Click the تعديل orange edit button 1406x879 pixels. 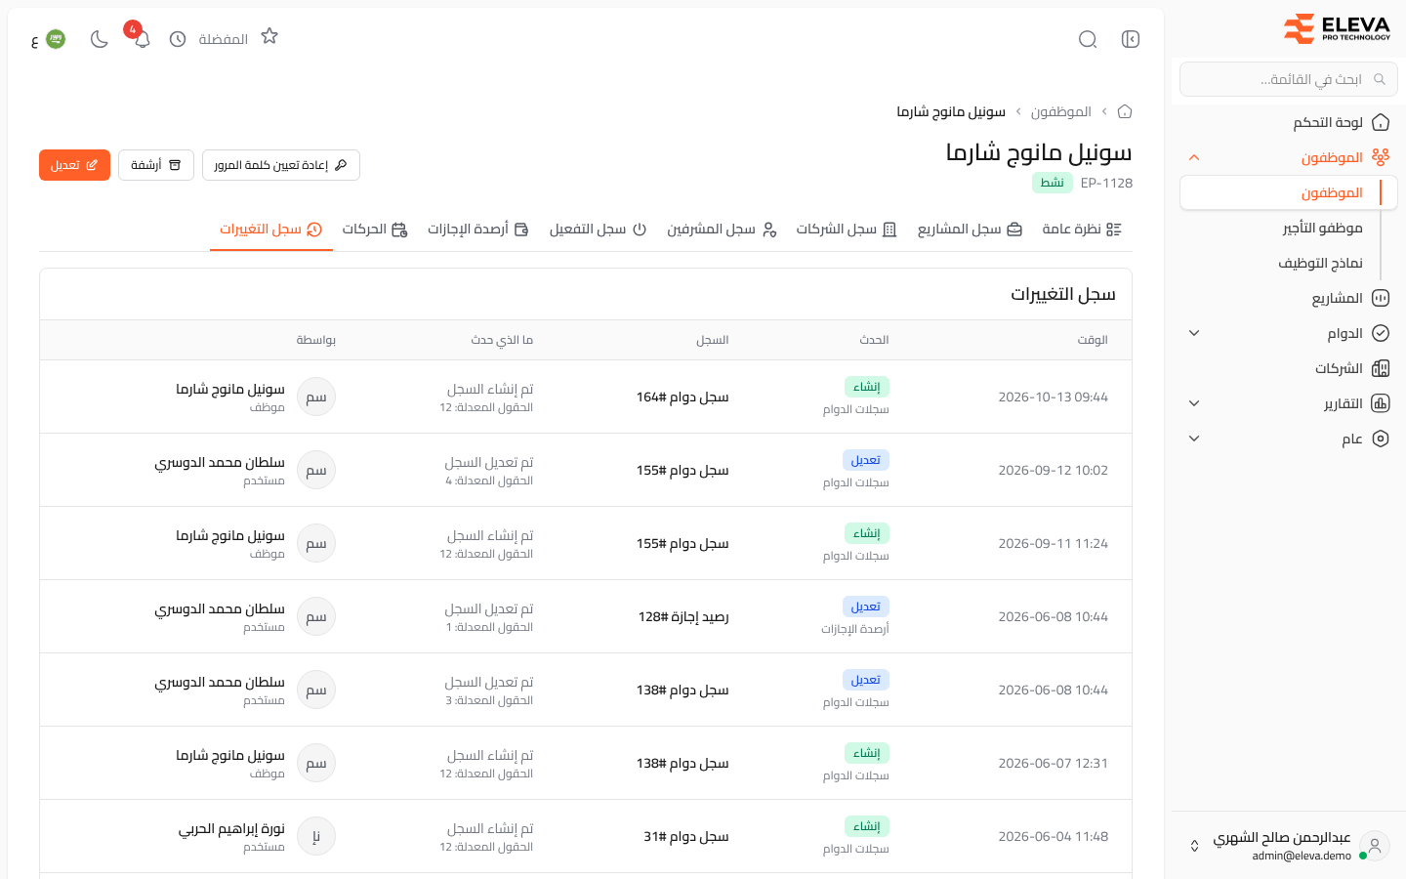[74, 165]
